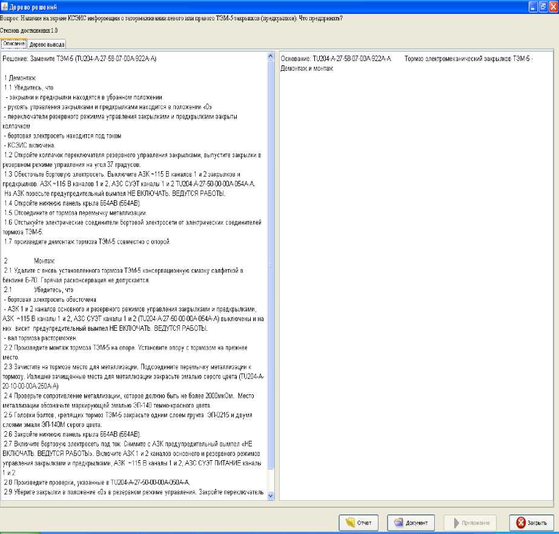Image resolution: width=559 pixels, height=534 pixels.
Task: Click the heading '1 Демонтаж'
Action: coord(19,77)
